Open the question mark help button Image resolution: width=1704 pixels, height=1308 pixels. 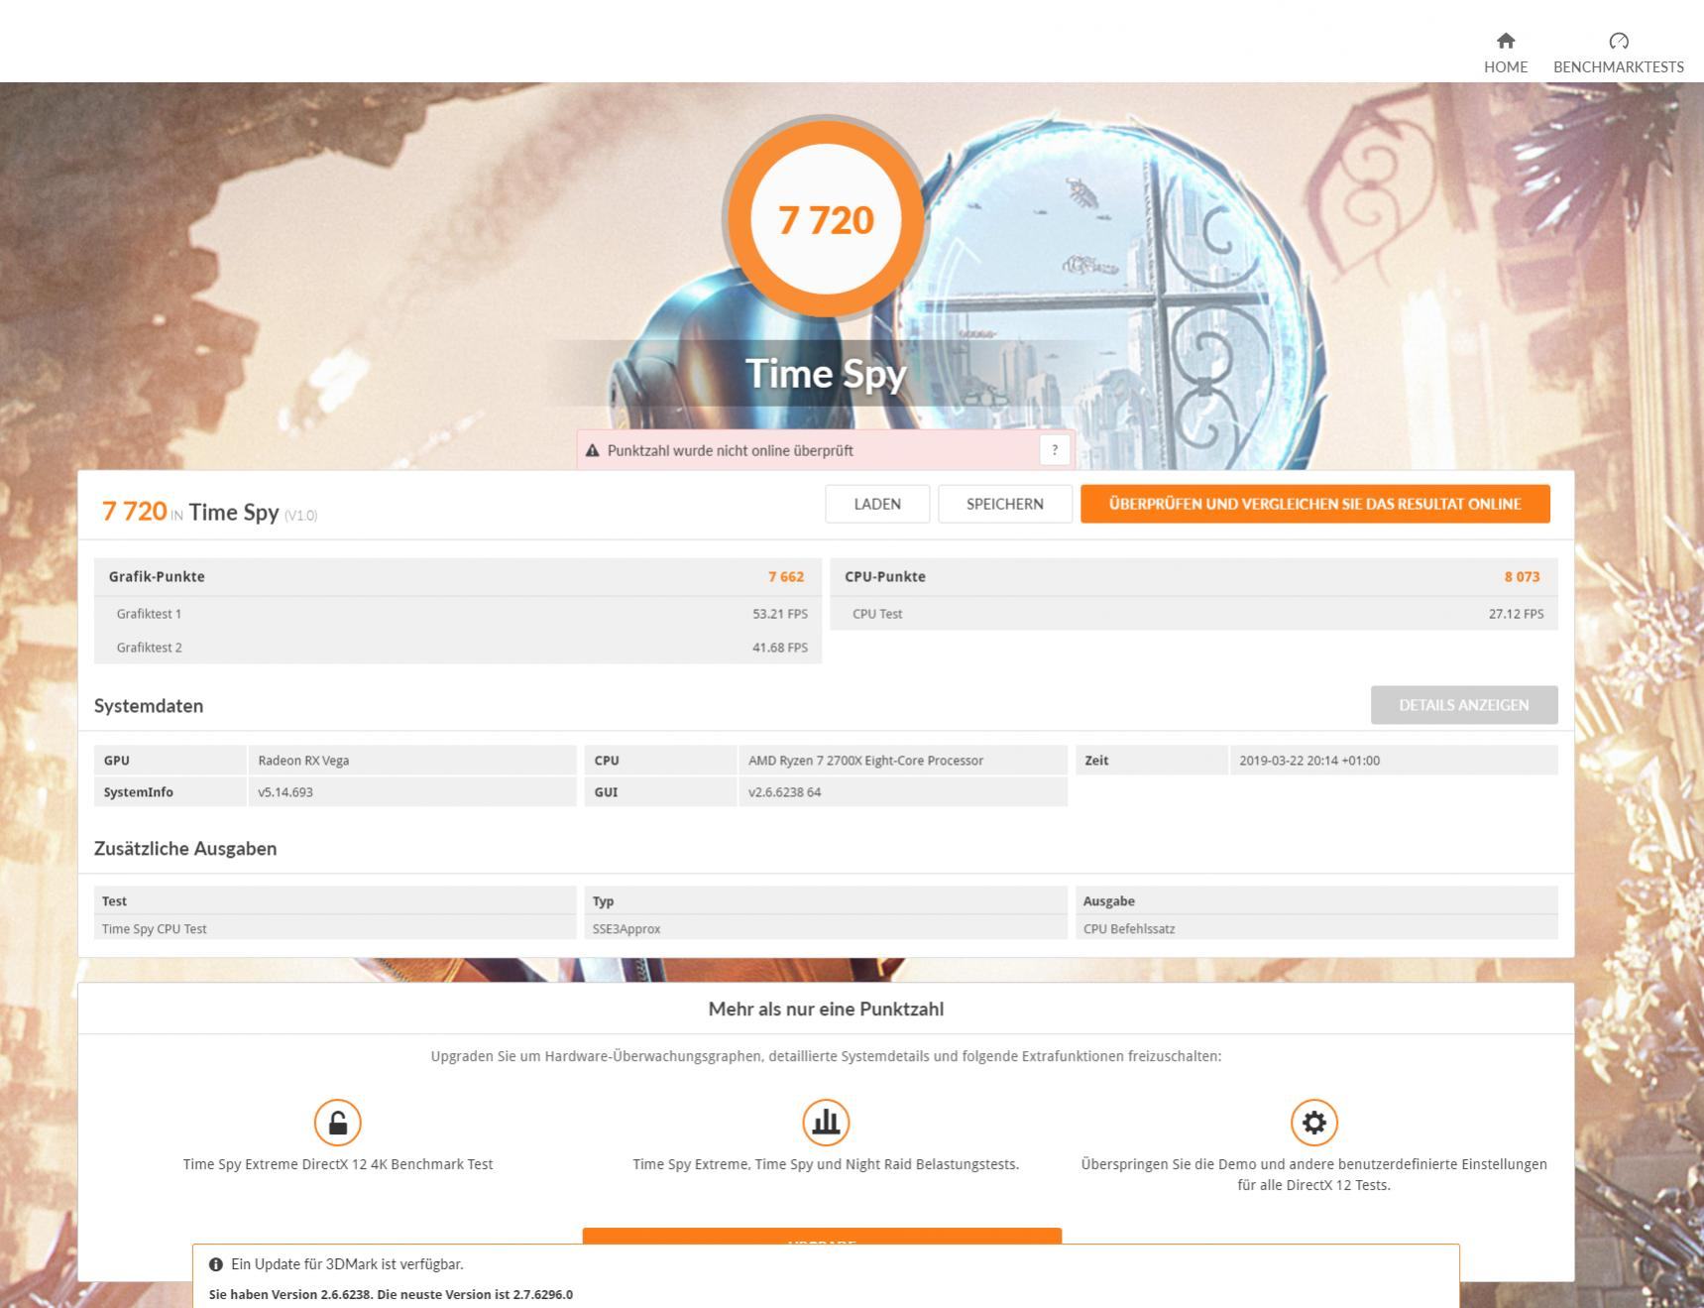[x=1055, y=450]
